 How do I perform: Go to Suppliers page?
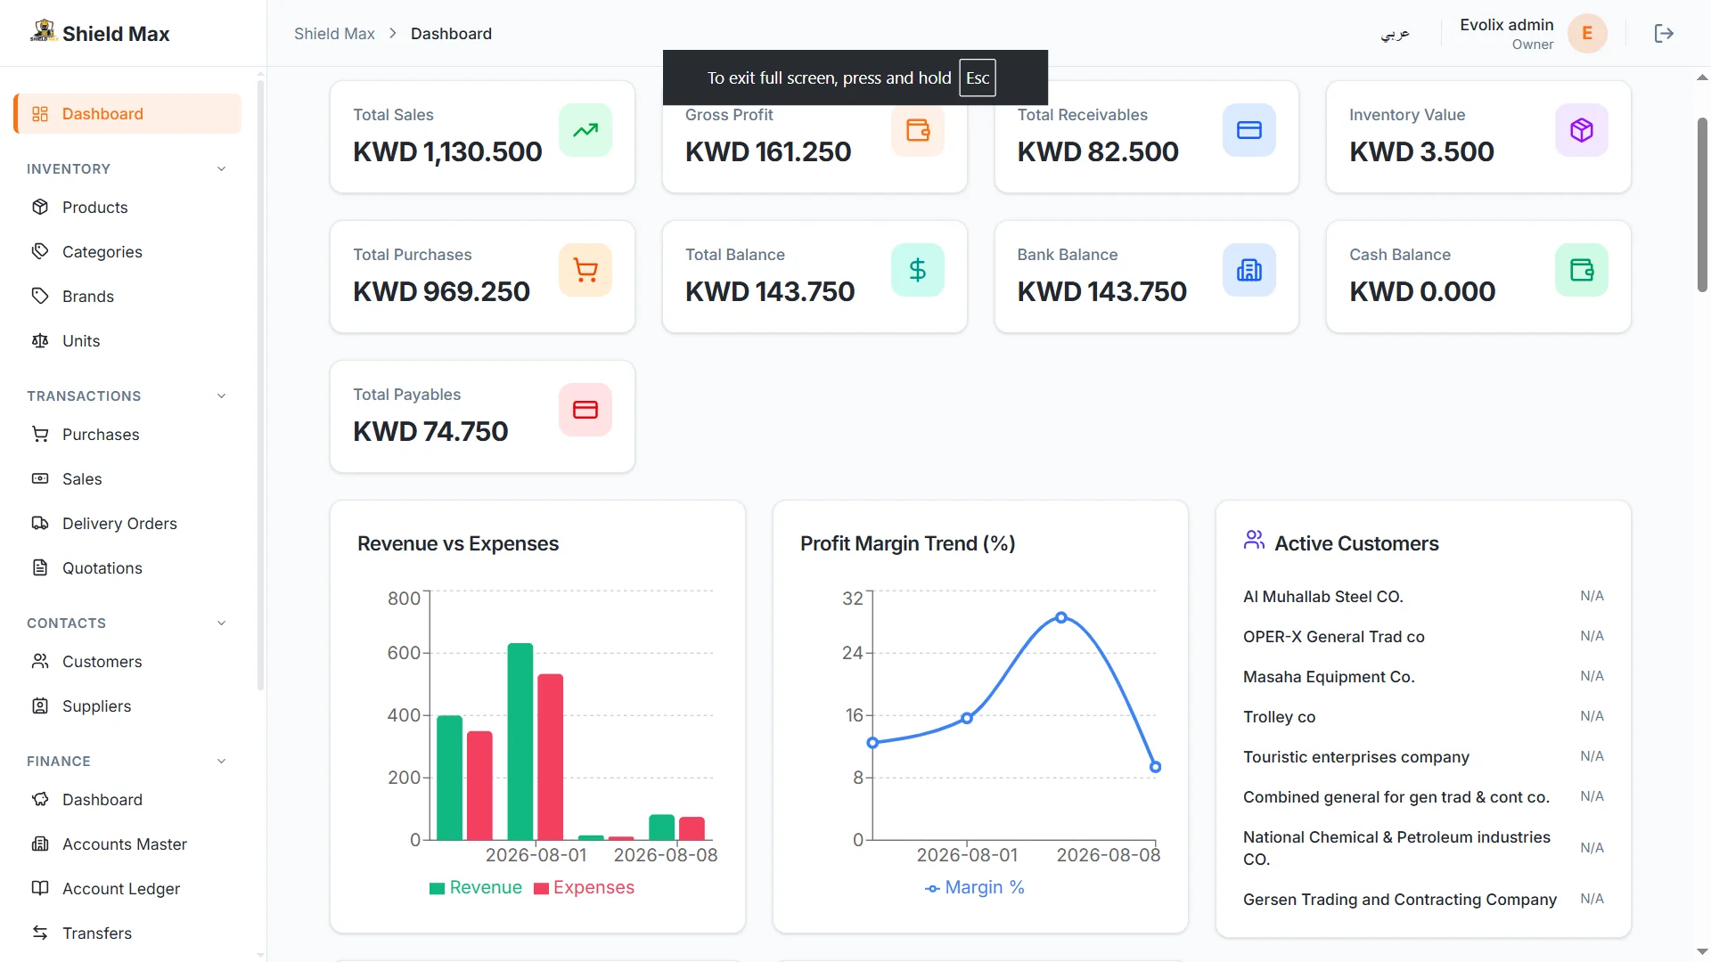[127, 706]
